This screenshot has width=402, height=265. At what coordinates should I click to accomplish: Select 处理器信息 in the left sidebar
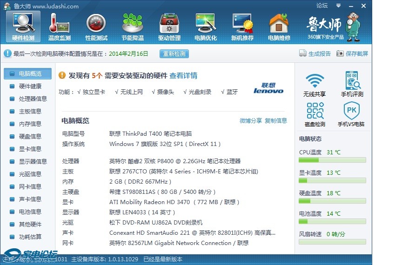(33, 99)
